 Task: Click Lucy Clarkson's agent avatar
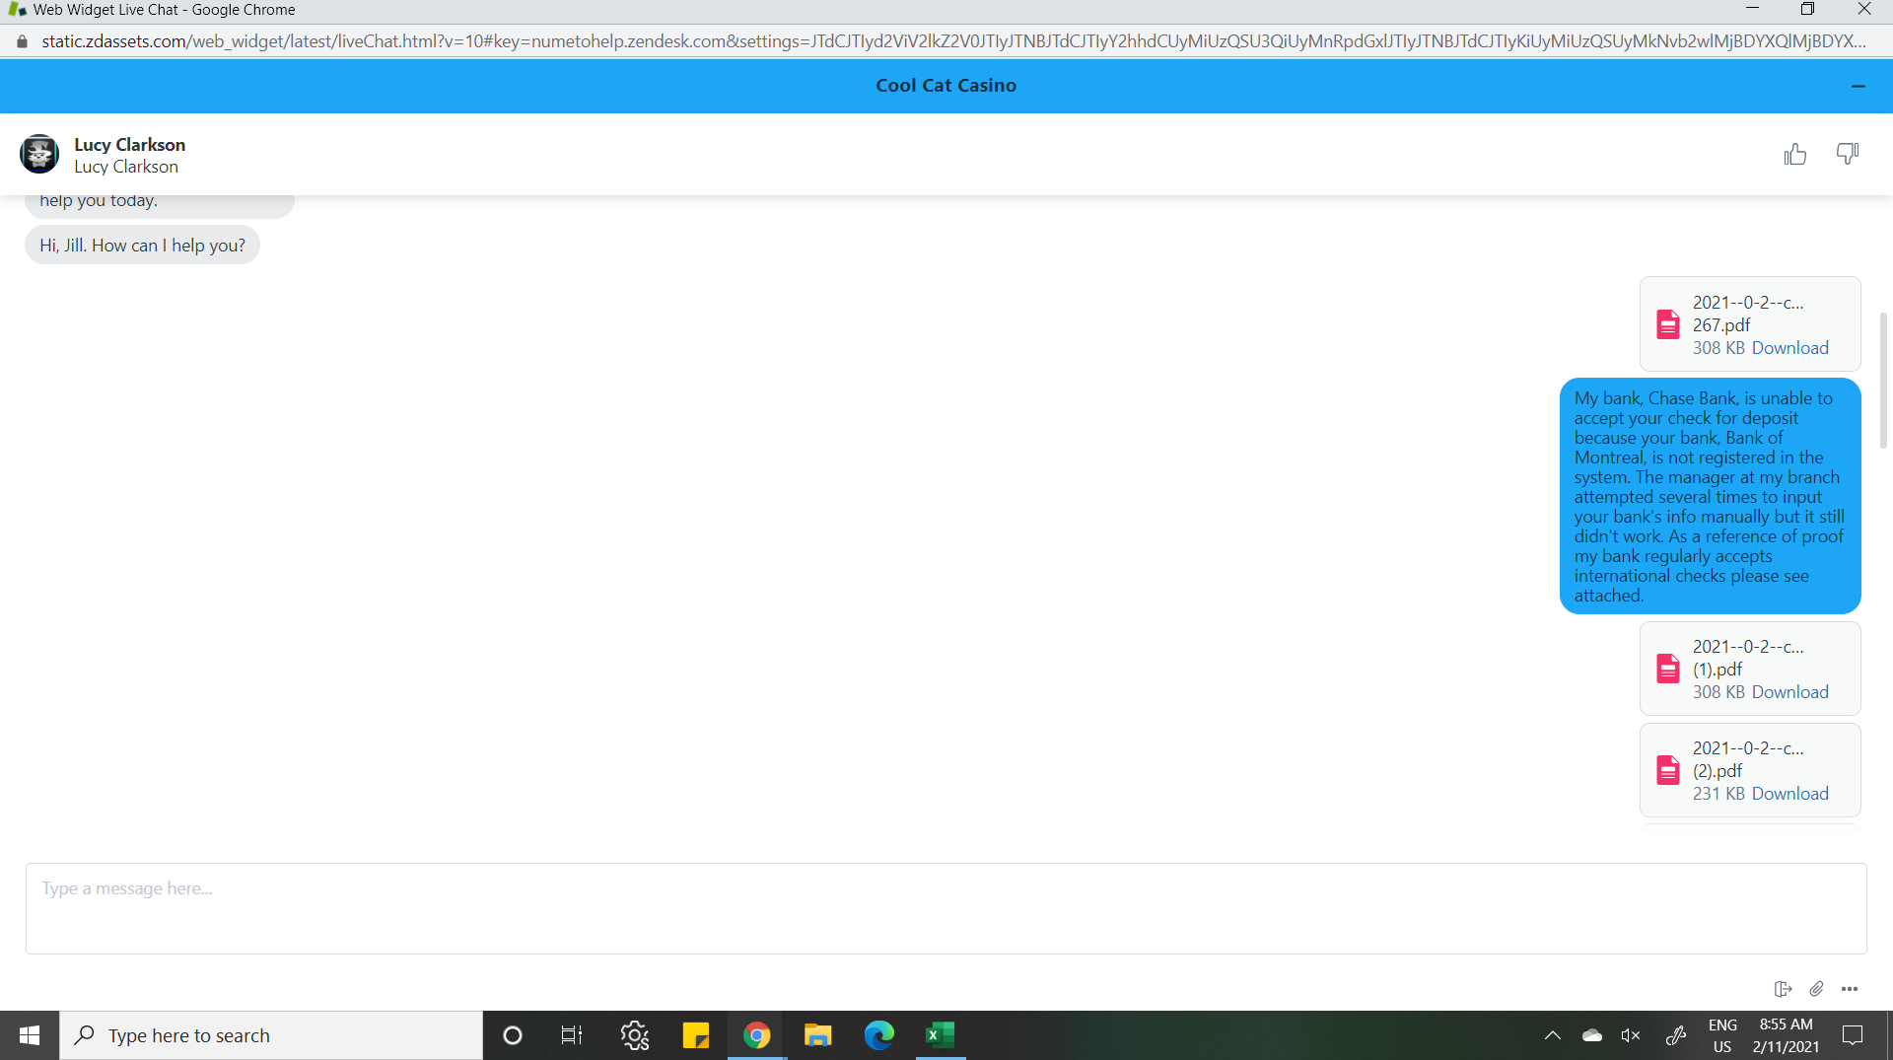pyautogui.click(x=39, y=154)
